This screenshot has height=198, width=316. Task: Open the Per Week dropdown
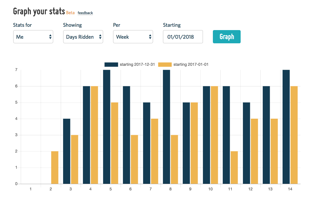pyautogui.click(x=133, y=37)
